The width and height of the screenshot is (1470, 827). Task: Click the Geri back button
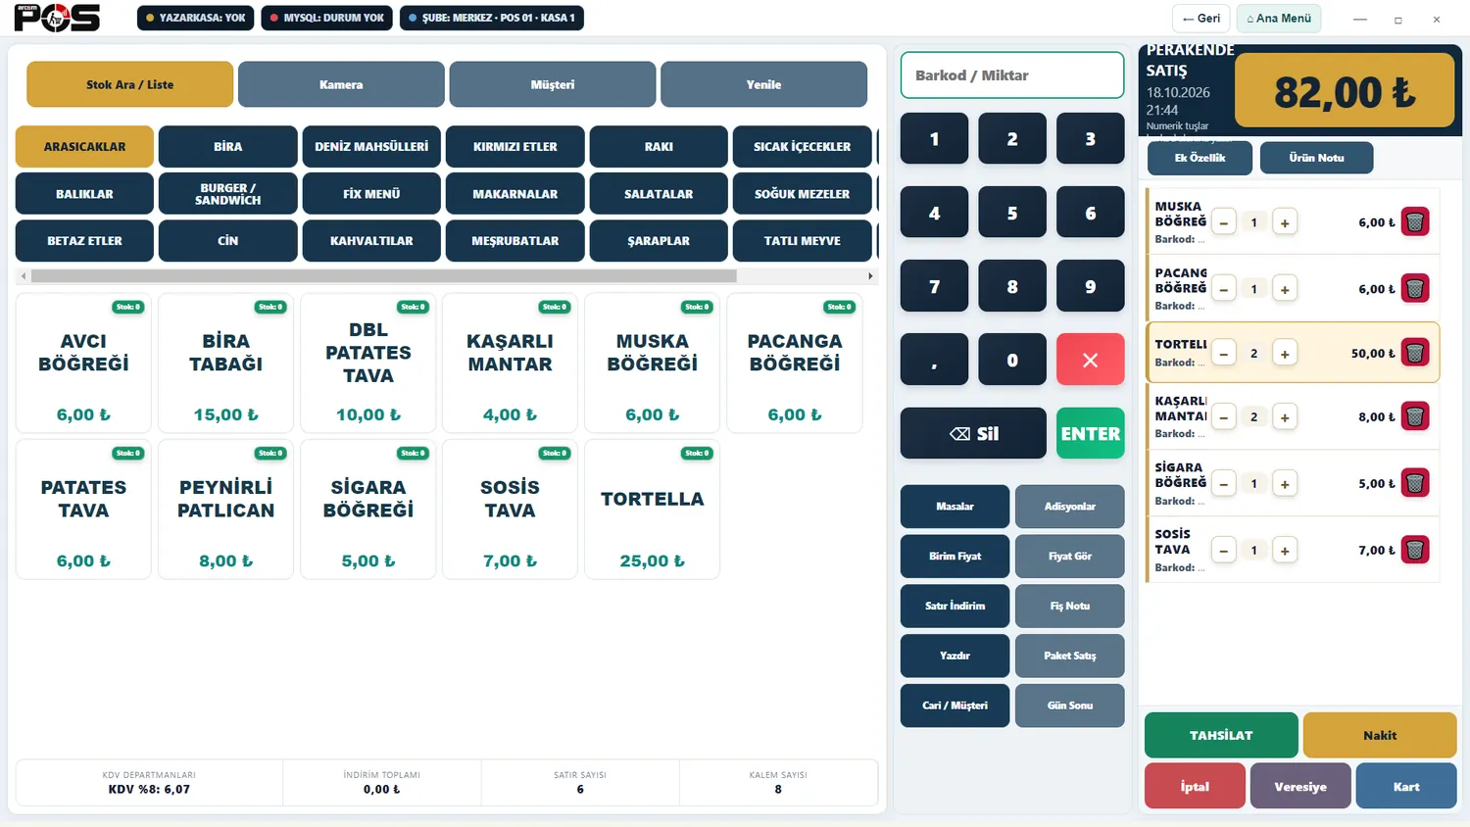coord(1200,19)
